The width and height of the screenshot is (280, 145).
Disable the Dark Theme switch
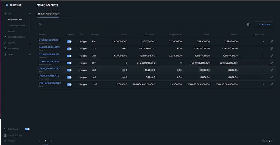click(x=27, y=129)
